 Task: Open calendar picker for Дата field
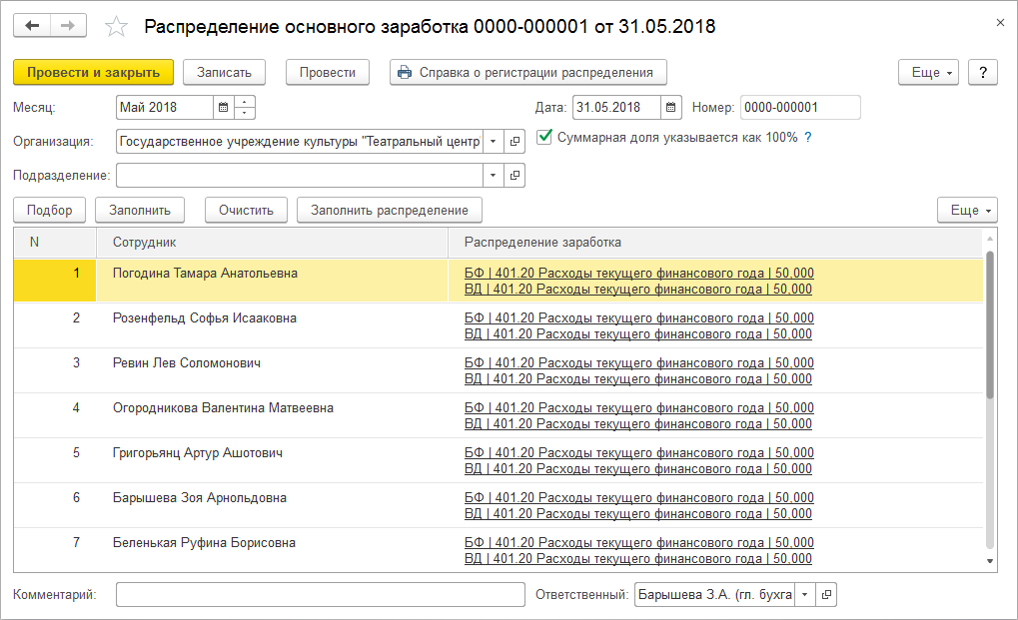670,108
